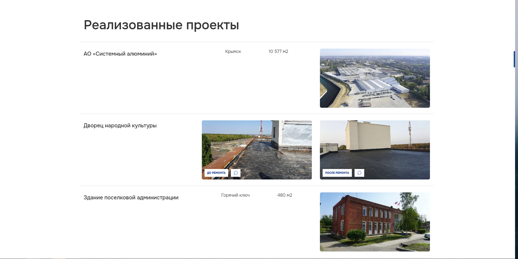518x259 pixels.
Task: Open comment icon on the ДО РЕМОНТА photo
Action: [236, 173]
